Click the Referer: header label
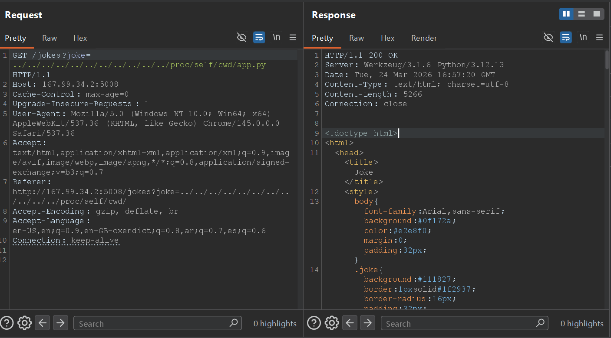 [x=32, y=182]
